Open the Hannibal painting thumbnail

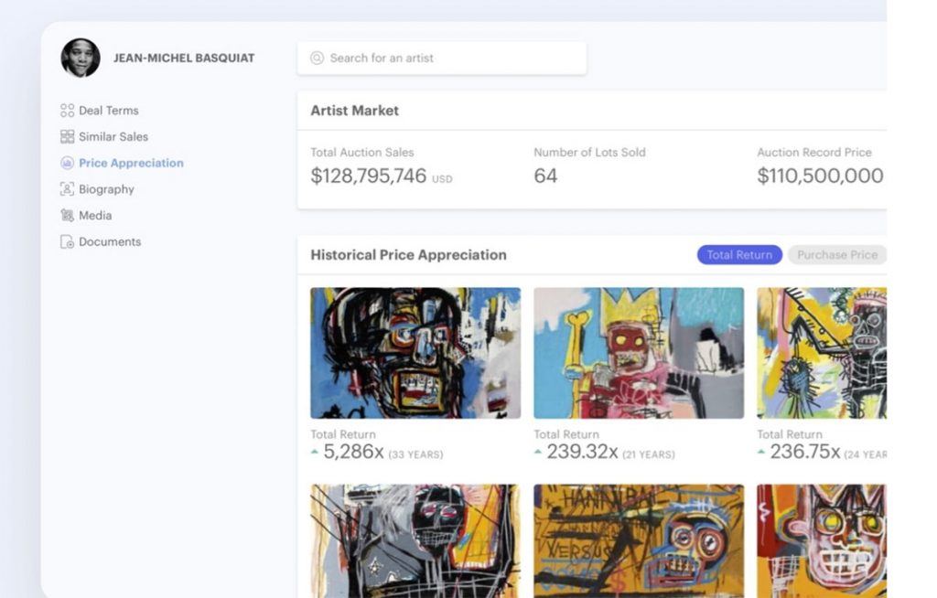638,541
